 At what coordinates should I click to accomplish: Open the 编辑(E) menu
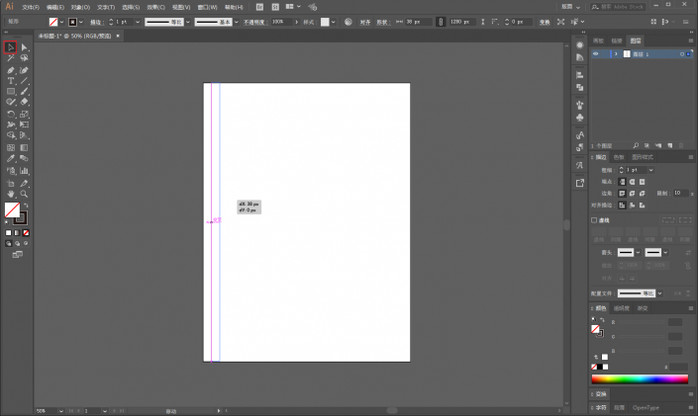tap(55, 7)
